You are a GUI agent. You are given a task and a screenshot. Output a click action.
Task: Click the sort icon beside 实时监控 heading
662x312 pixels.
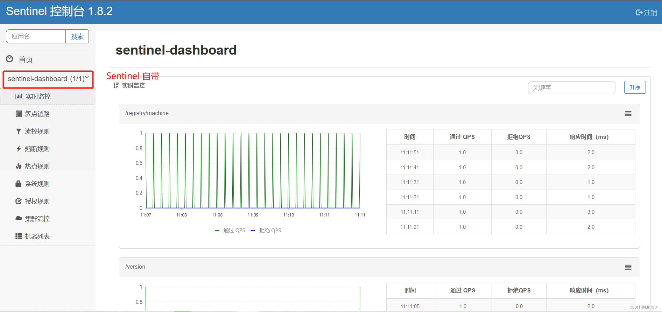point(116,86)
